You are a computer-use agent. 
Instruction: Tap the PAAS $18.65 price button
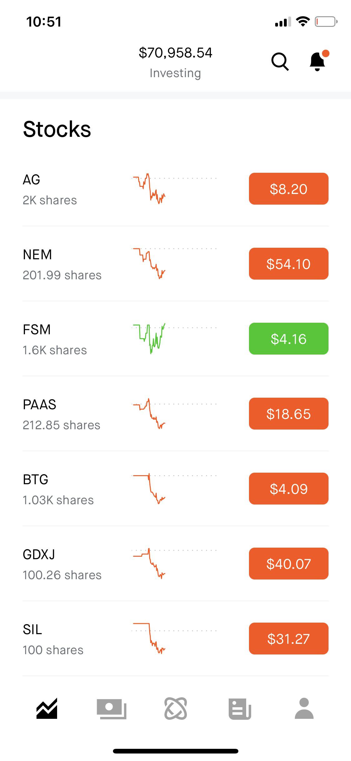click(289, 414)
